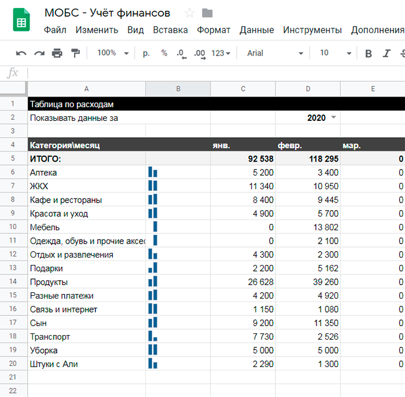Screen dimensions: 405x397
Task: Select column A header
Action: point(87,89)
